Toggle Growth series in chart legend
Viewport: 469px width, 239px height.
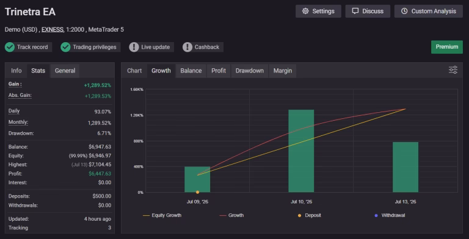pos(231,215)
